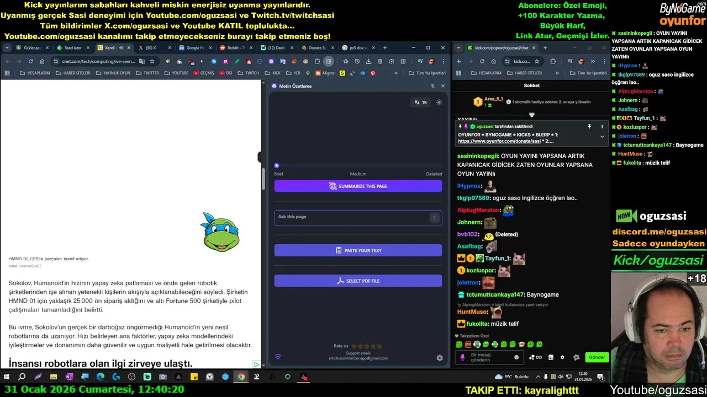Open emoji picker in Kick message box
Image resolution: width=707 pixels, height=397 pixels.
pyautogui.click(x=516, y=357)
